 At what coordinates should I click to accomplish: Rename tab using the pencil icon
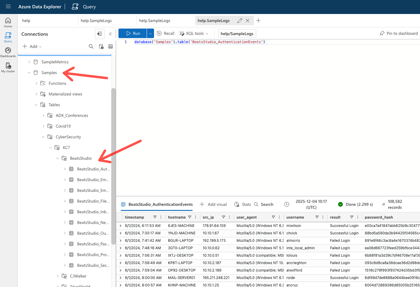(x=240, y=21)
